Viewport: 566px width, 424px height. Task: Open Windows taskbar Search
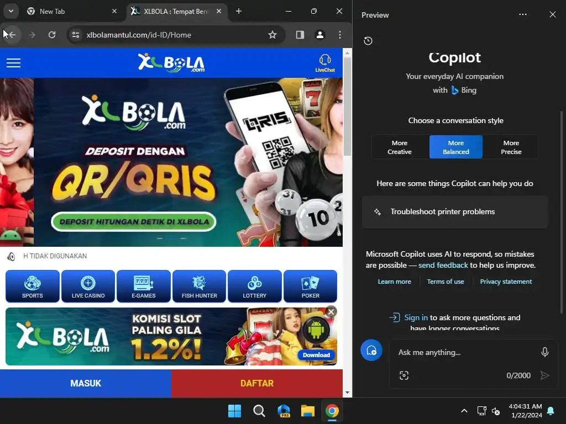[259, 411]
